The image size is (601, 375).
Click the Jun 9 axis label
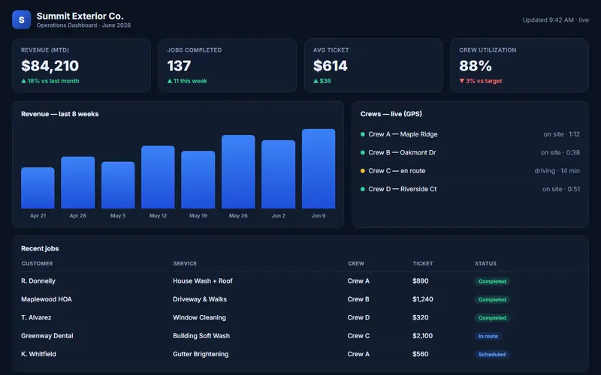pyautogui.click(x=319, y=216)
